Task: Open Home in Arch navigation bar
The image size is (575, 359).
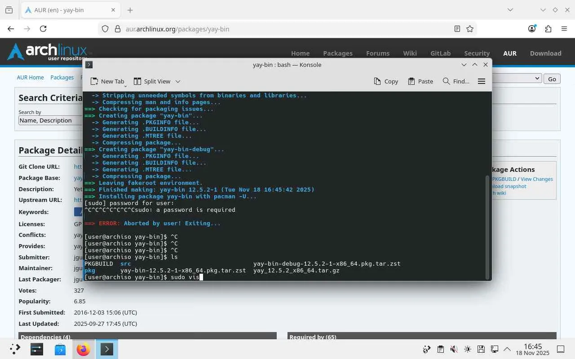Action: [300, 53]
